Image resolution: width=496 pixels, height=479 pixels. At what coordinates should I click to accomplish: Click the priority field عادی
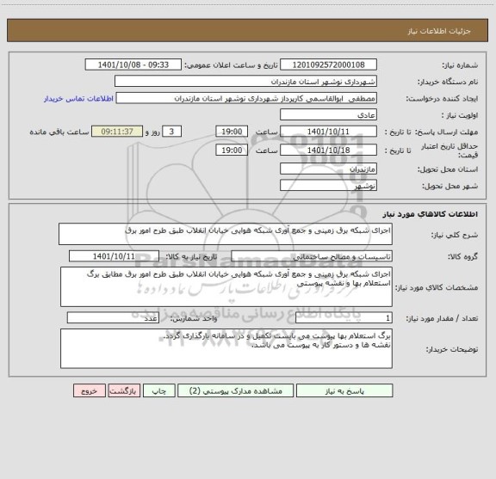tap(328, 114)
